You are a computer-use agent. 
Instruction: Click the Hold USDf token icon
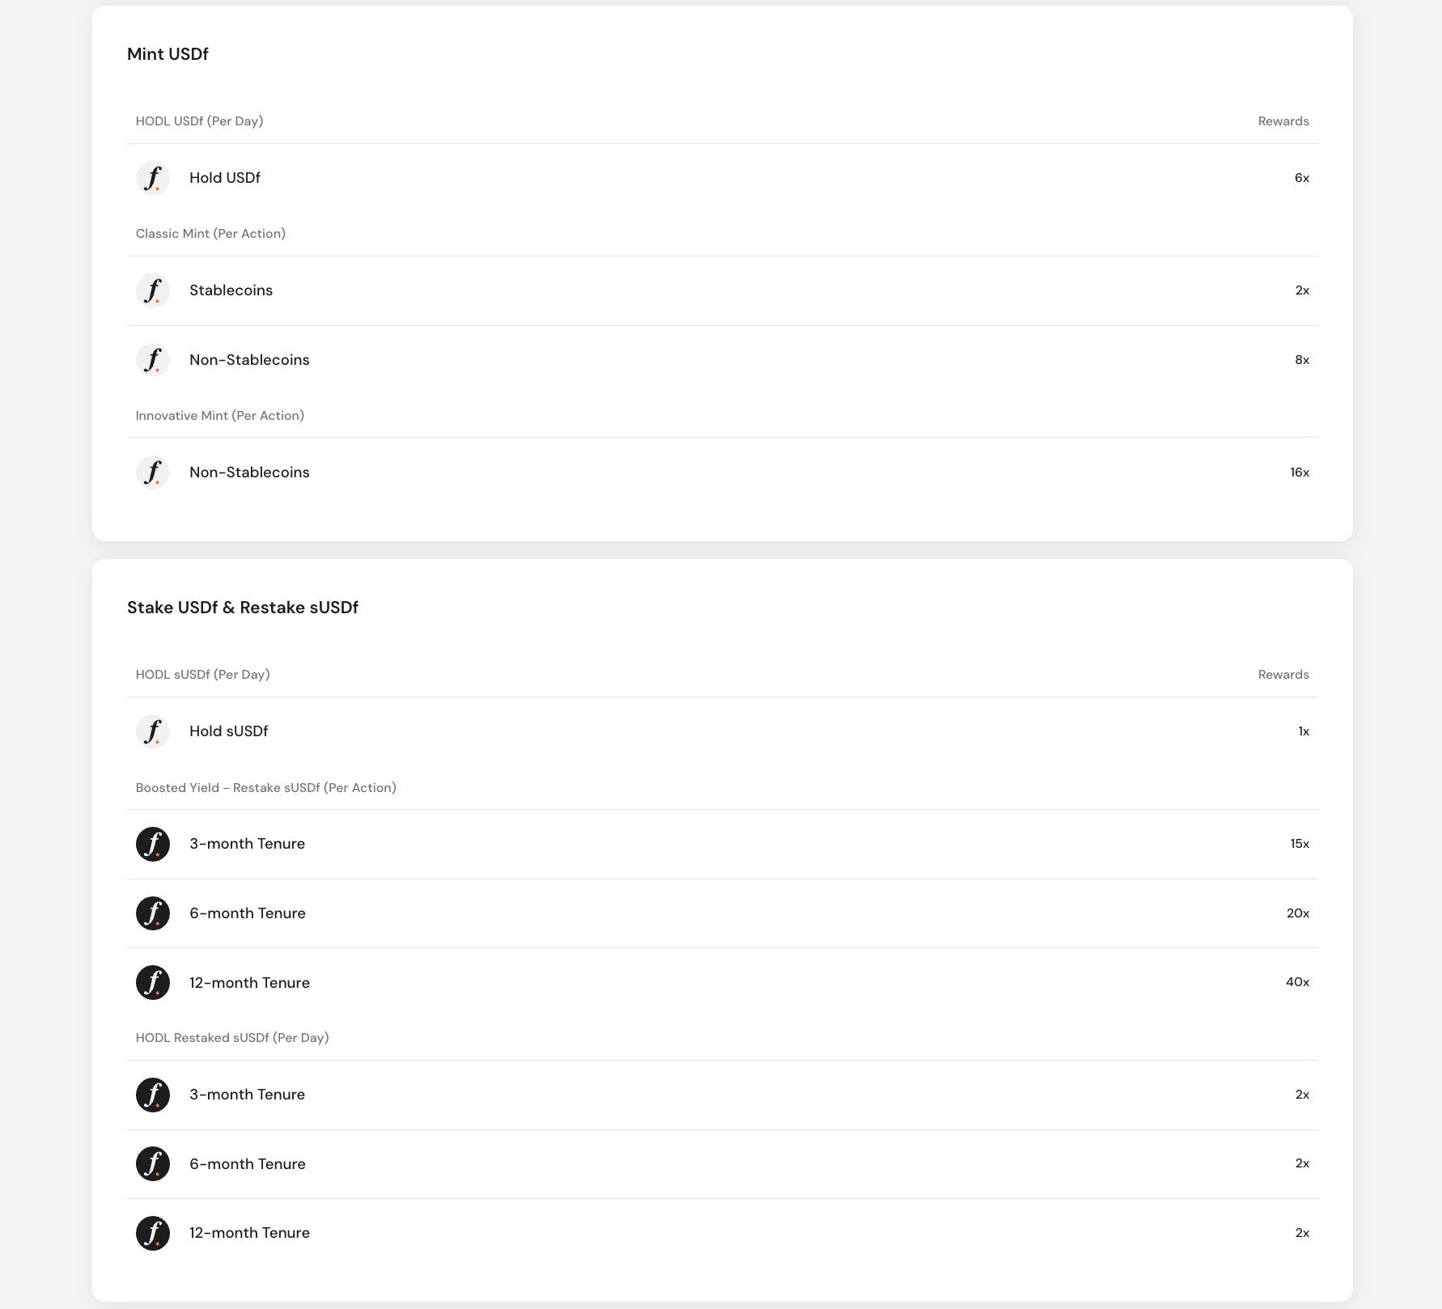pyautogui.click(x=153, y=178)
